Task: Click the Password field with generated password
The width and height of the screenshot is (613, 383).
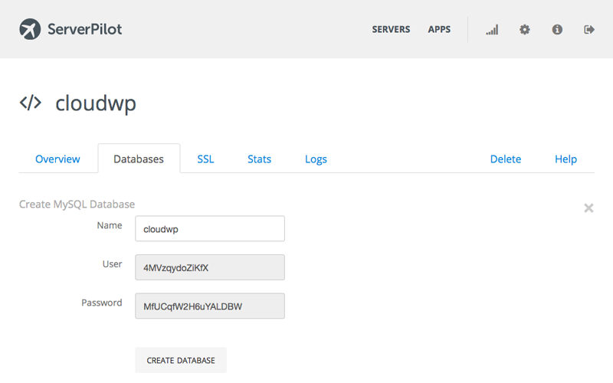Action: coord(209,306)
